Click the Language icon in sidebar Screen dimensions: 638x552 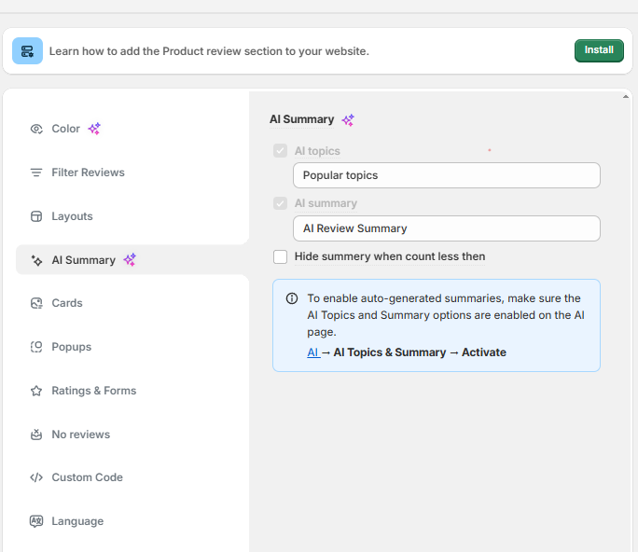pyautogui.click(x=36, y=521)
